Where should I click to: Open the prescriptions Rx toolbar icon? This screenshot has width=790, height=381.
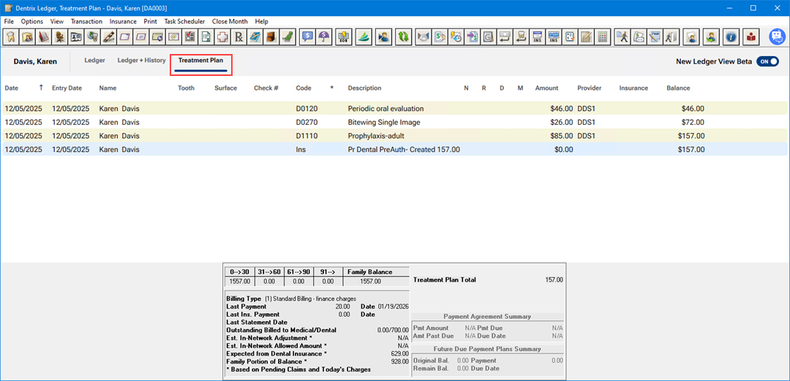(x=238, y=36)
